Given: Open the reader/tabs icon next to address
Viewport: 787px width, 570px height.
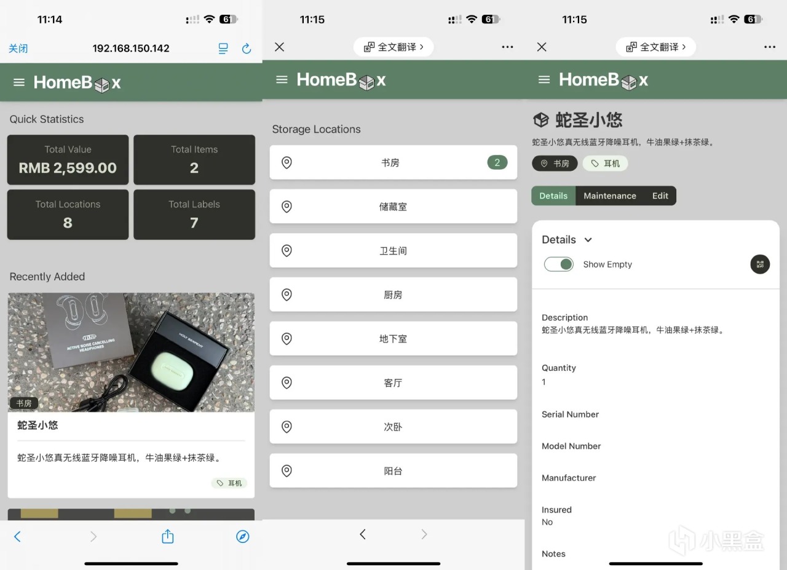Looking at the screenshot, I should [223, 49].
